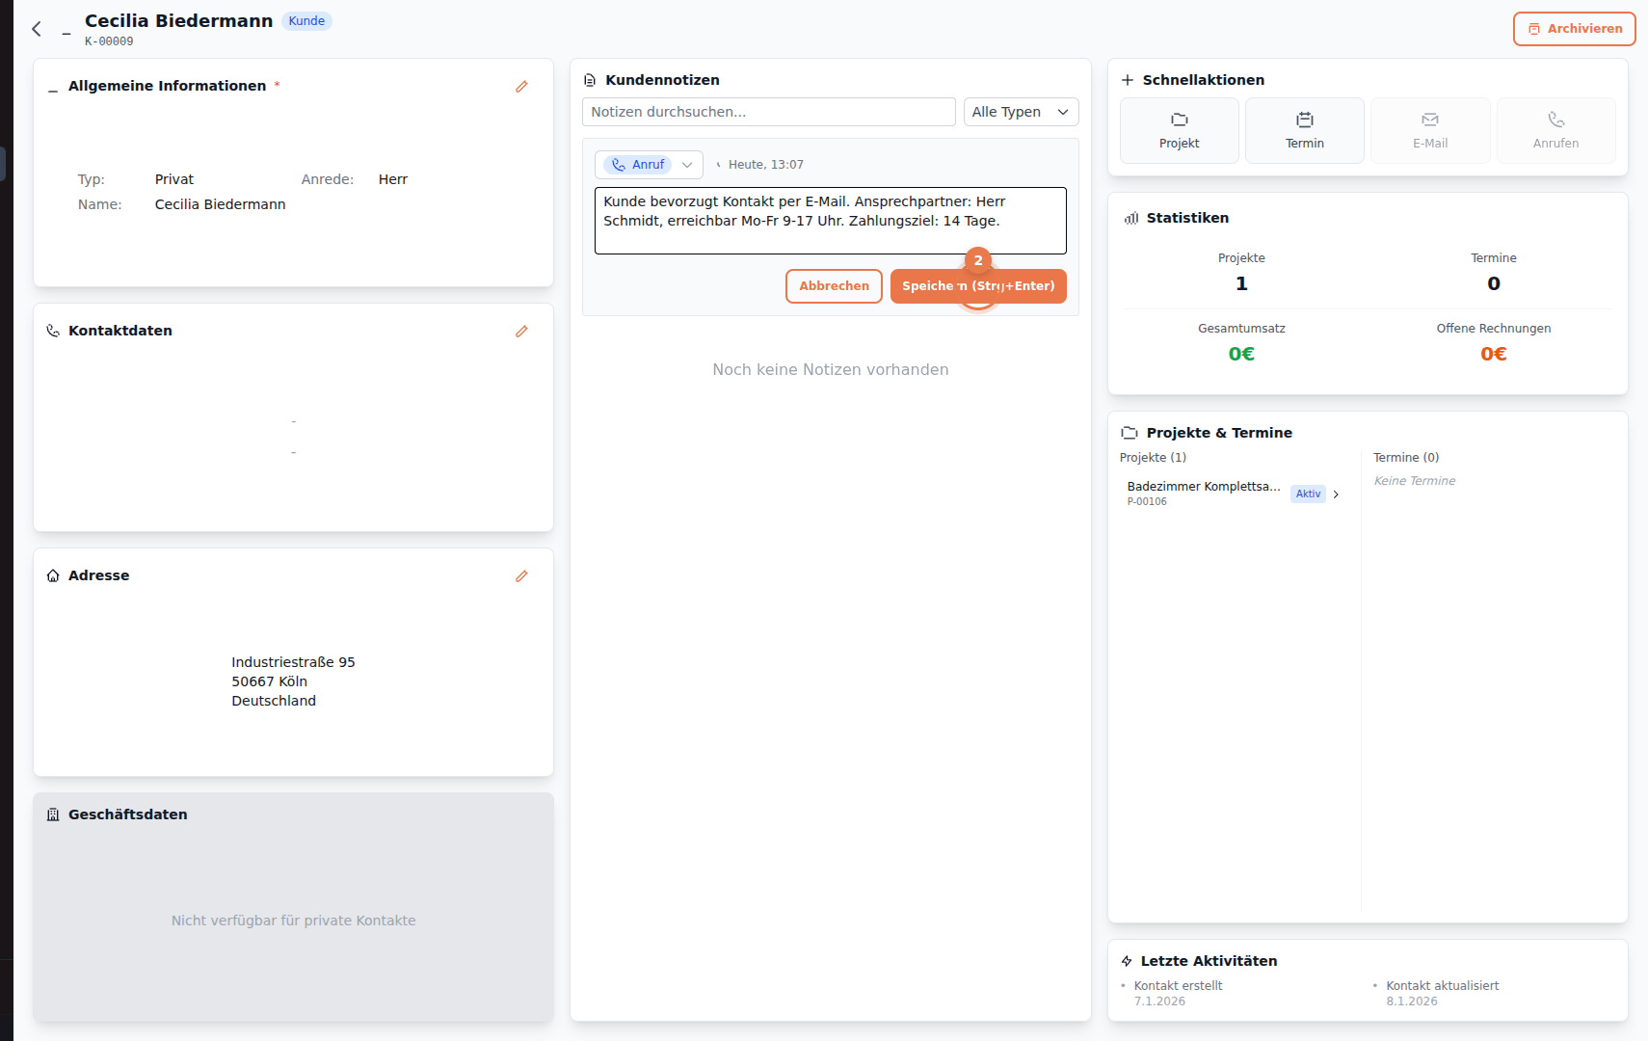1648x1041 pixels.
Task: Click into the note text area
Action: (x=830, y=221)
